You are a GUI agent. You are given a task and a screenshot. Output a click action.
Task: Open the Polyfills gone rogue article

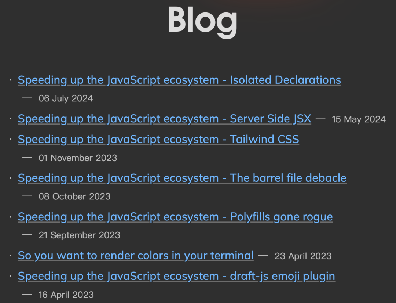(175, 217)
